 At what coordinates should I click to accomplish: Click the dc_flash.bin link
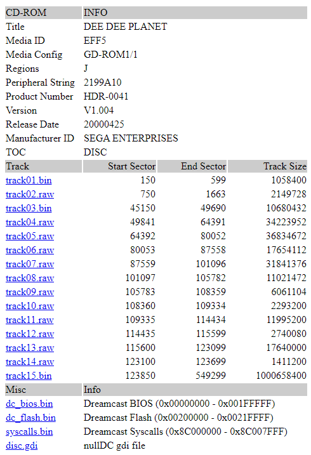(x=30, y=418)
